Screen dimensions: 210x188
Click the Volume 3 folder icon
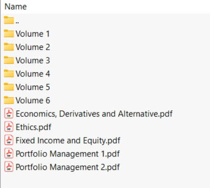(9, 60)
